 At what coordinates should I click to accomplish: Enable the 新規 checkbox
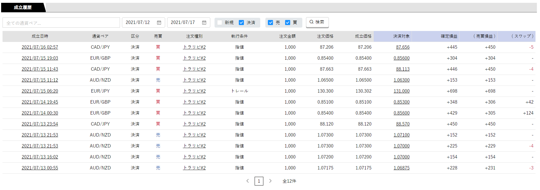click(220, 23)
